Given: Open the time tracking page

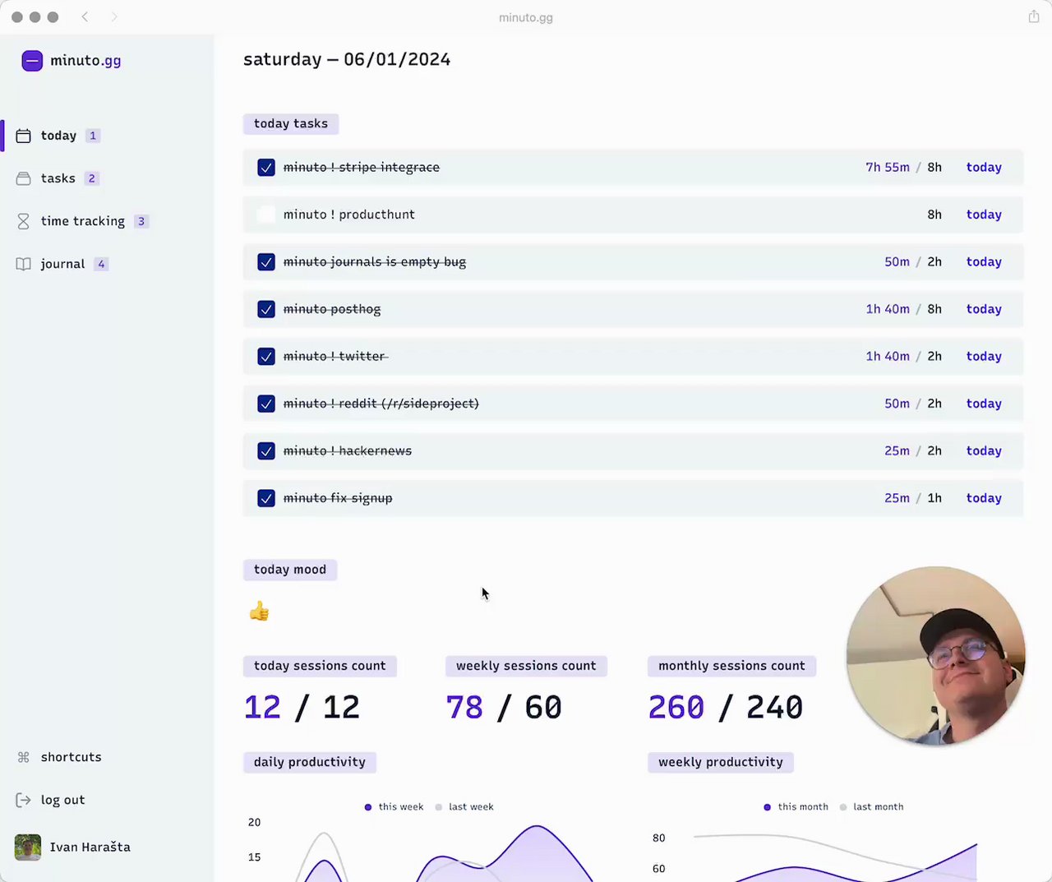Looking at the screenshot, I should 82,221.
